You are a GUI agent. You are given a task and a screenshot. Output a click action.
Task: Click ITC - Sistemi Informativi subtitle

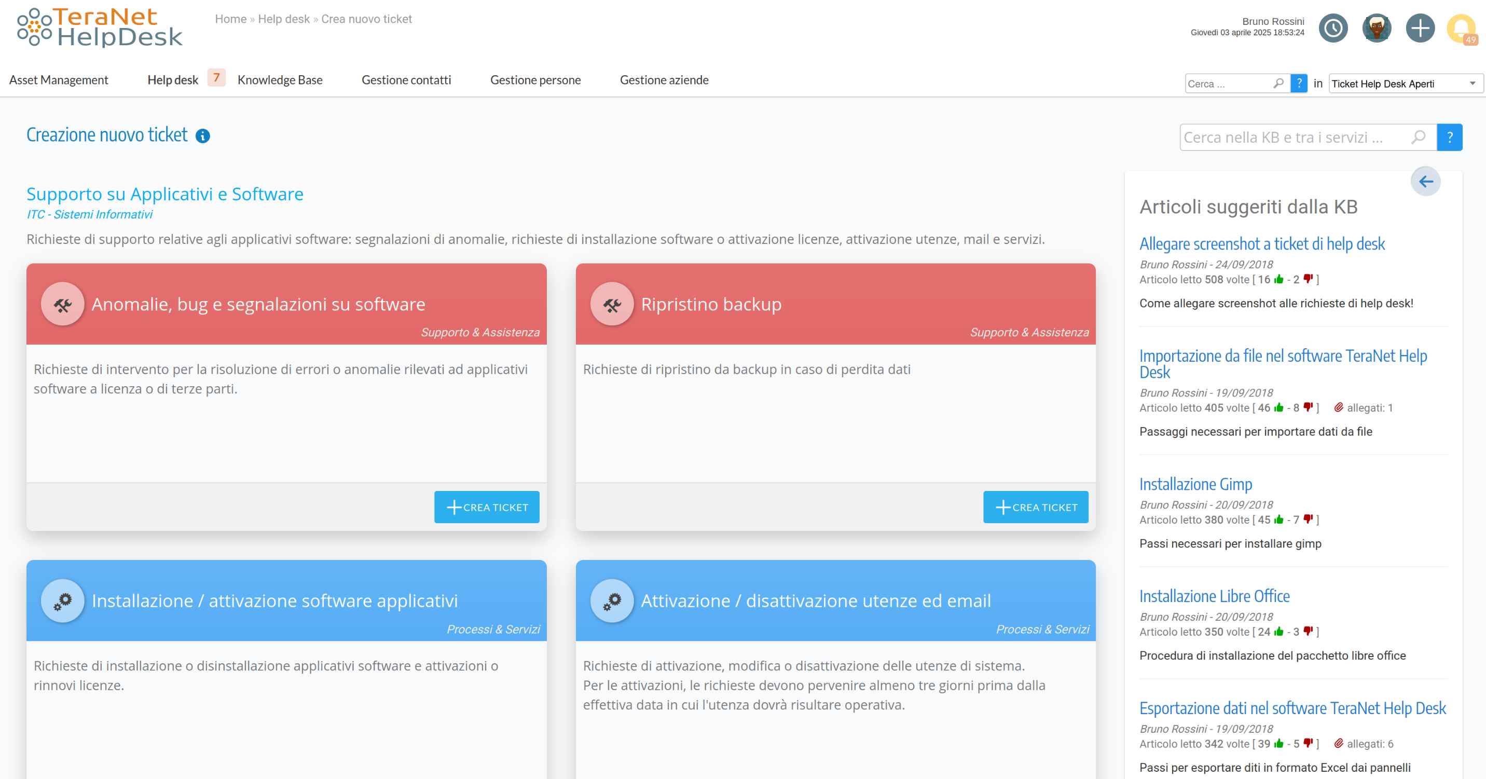click(x=89, y=214)
